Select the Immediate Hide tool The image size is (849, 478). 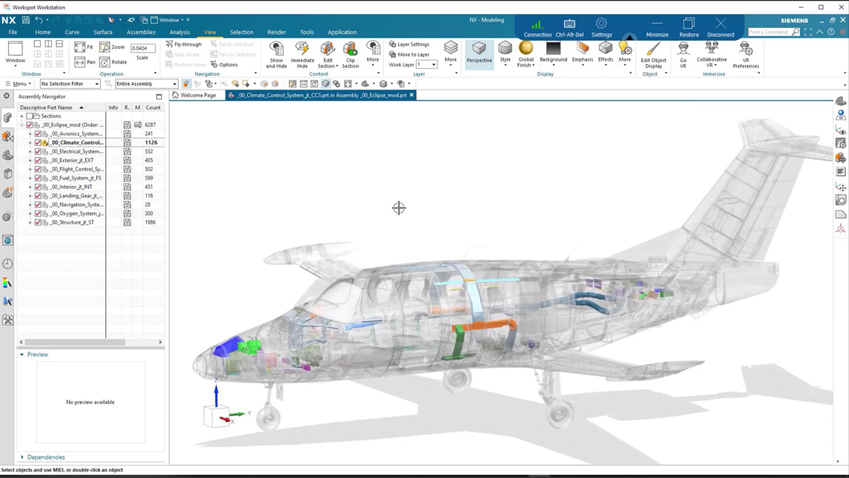tap(302, 53)
